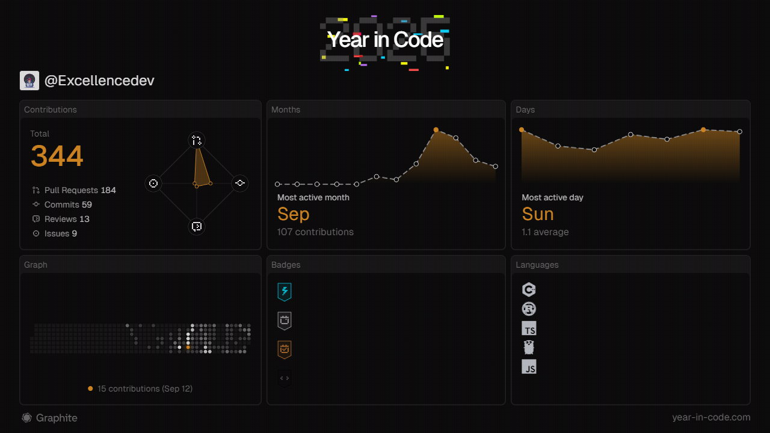The height and width of the screenshot is (433, 770).
Task: Click the Total label
Action: [40, 134]
